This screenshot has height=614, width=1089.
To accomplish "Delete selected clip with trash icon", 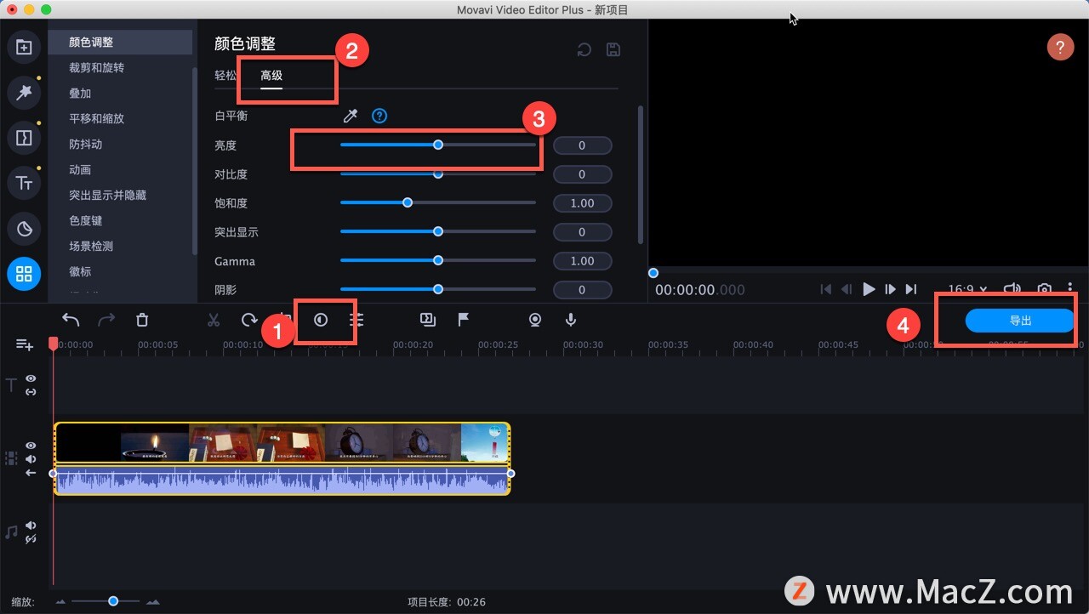I will [x=142, y=320].
